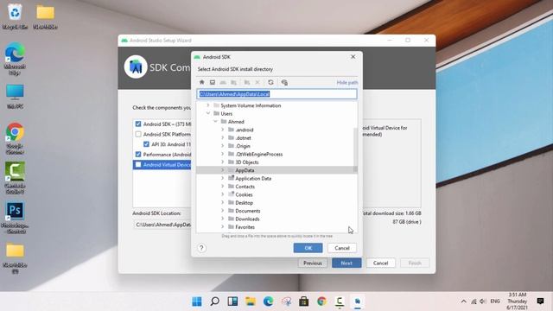Enable the Android SDK Platform checkbox
553x311 pixels.
pyautogui.click(x=138, y=135)
